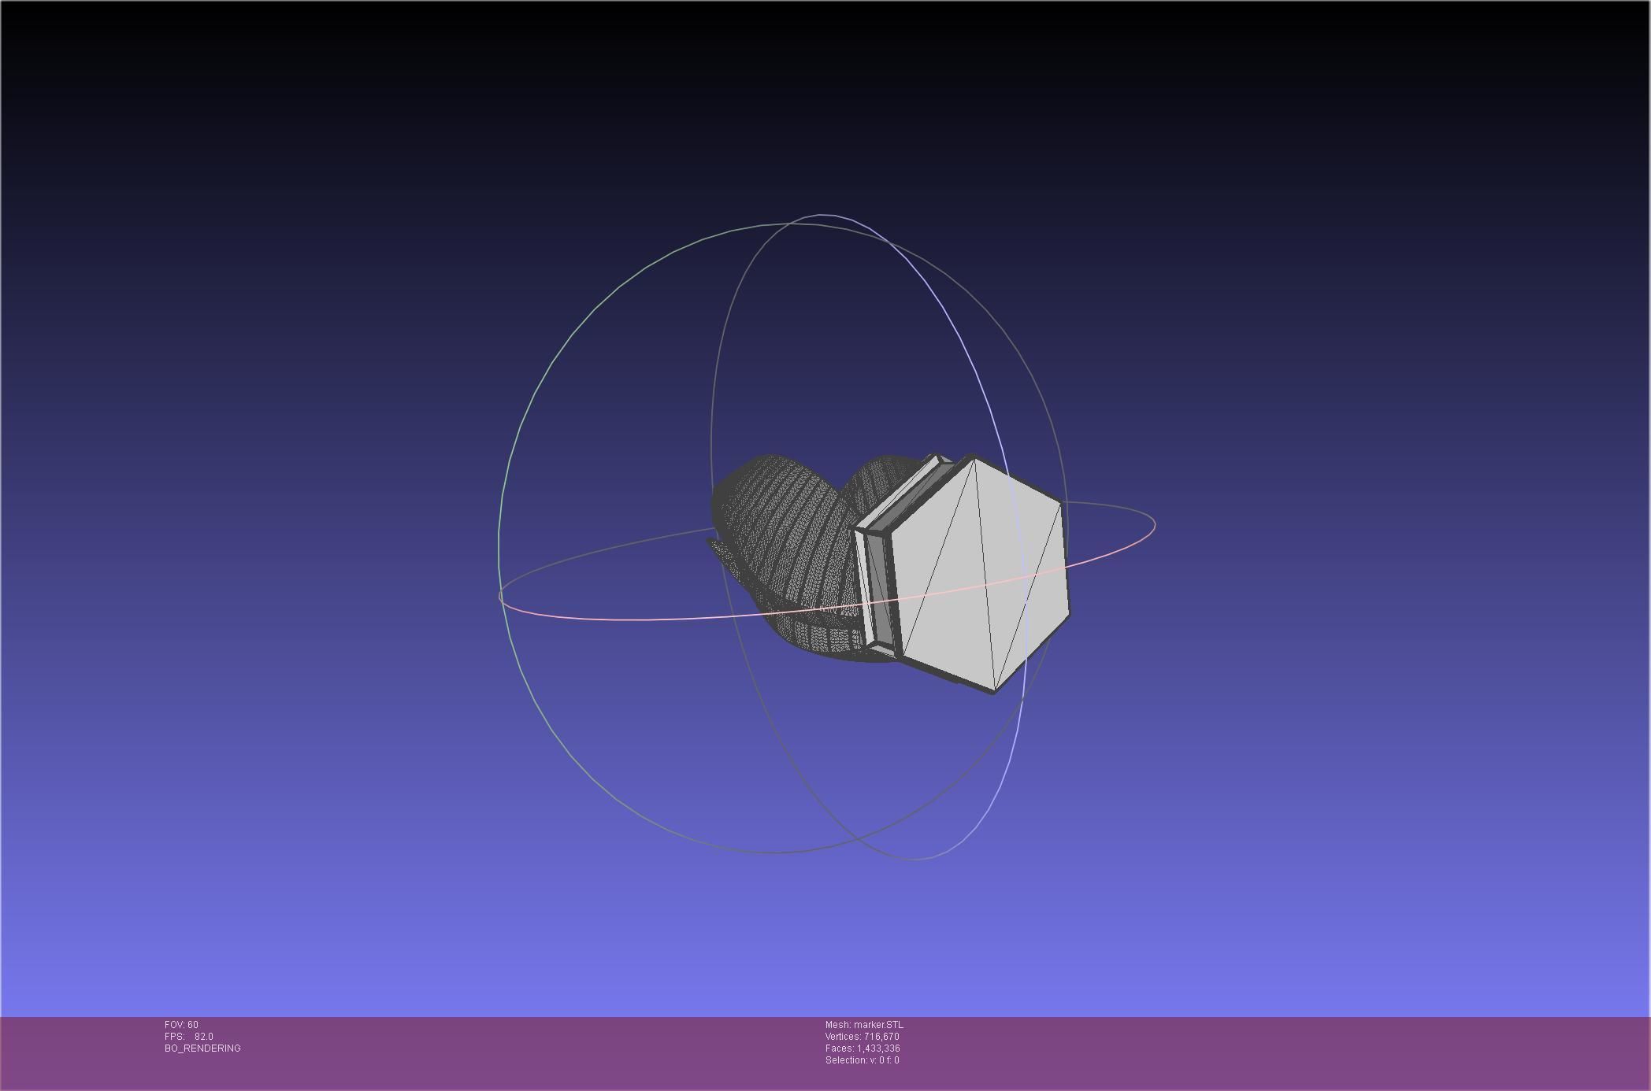Click the Vertices: 716,670 readout

tap(862, 1037)
